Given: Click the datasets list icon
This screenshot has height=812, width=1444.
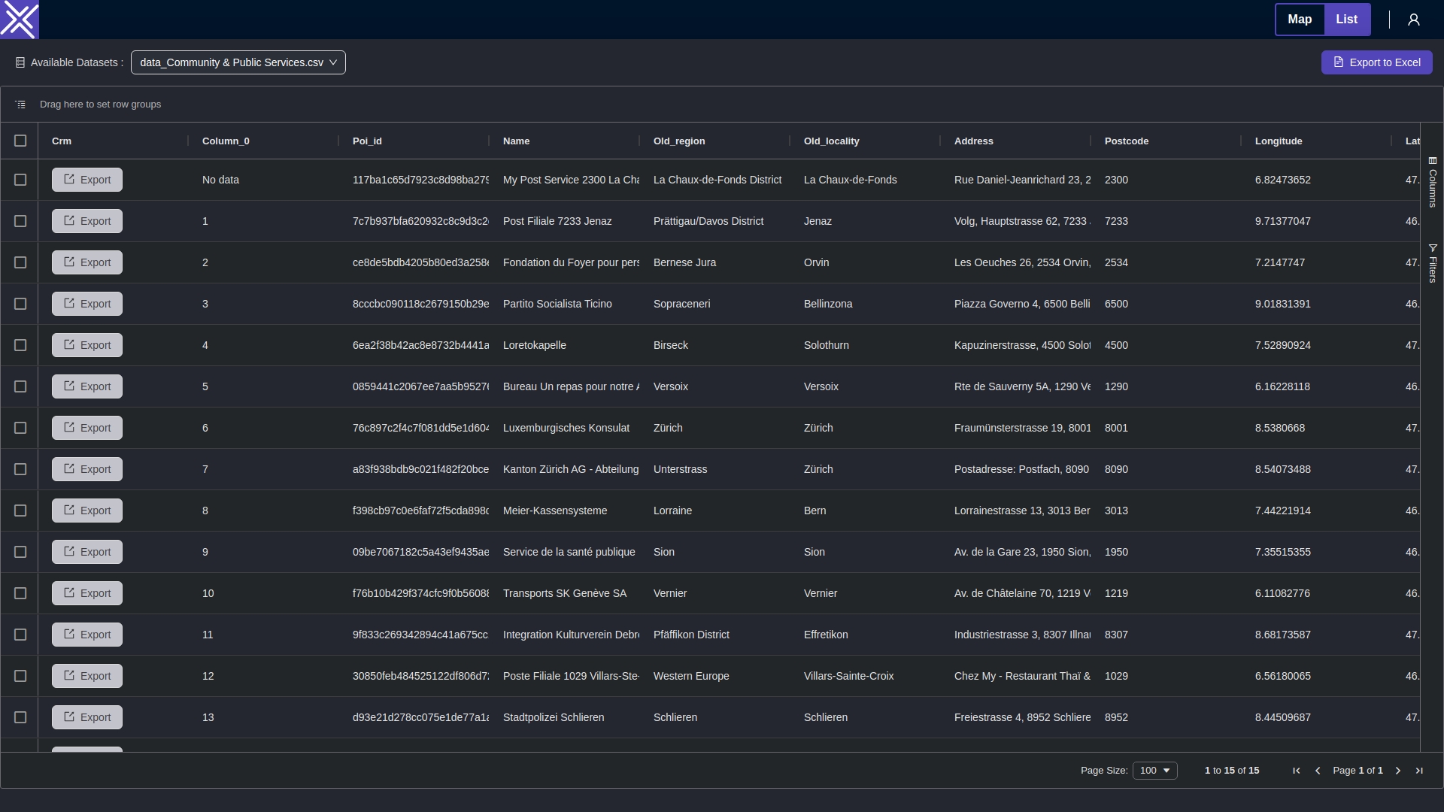Looking at the screenshot, I should (x=20, y=62).
